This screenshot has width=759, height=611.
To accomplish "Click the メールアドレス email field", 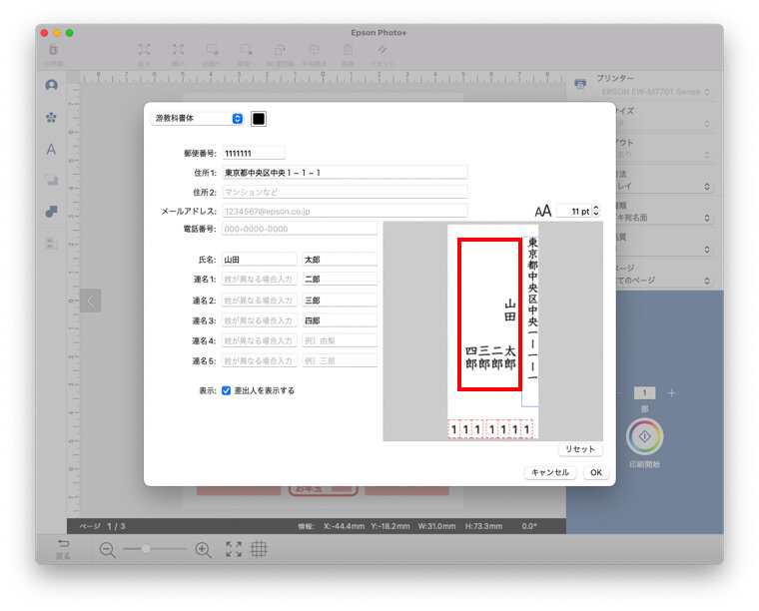I will point(345,212).
